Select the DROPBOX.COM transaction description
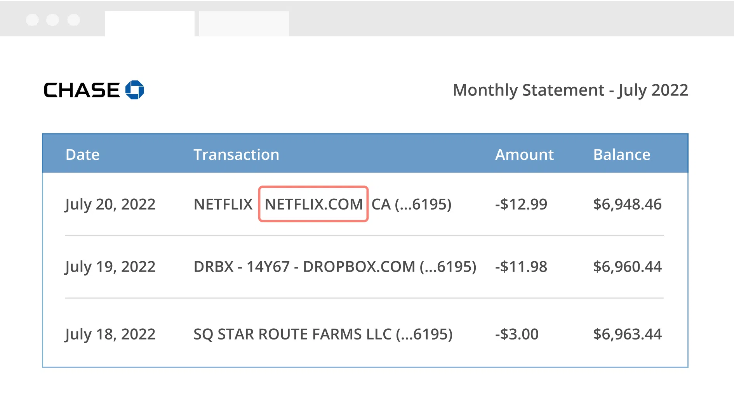 pyautogui.click(x=335, y=267)
